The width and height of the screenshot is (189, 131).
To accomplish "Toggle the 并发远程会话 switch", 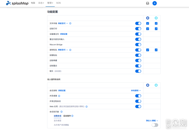I will 138,101.
